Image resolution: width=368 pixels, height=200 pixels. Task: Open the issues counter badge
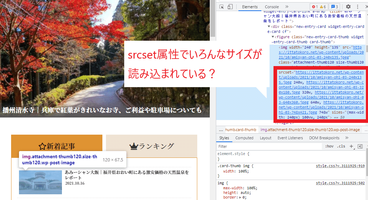tap(335, 7)
